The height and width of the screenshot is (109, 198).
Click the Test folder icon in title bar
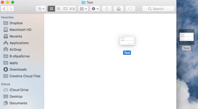click(x=84, y=2)
